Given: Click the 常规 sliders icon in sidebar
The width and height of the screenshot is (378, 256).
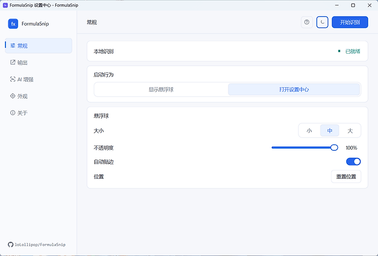Looking at the screenshot, I should (x=13, y=45).
